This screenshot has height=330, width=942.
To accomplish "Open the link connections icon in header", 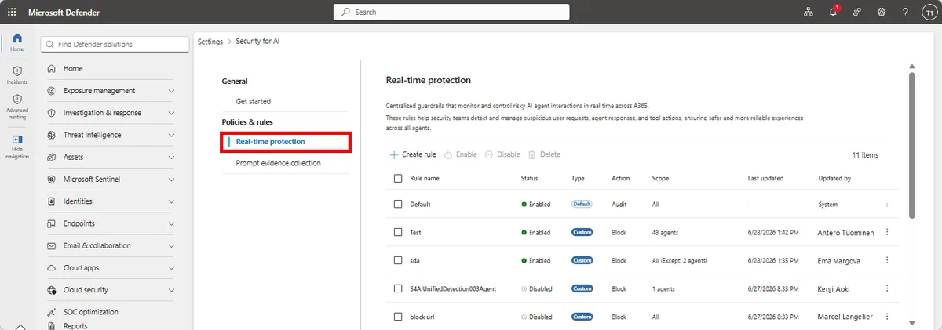I will tap(857, 13).
